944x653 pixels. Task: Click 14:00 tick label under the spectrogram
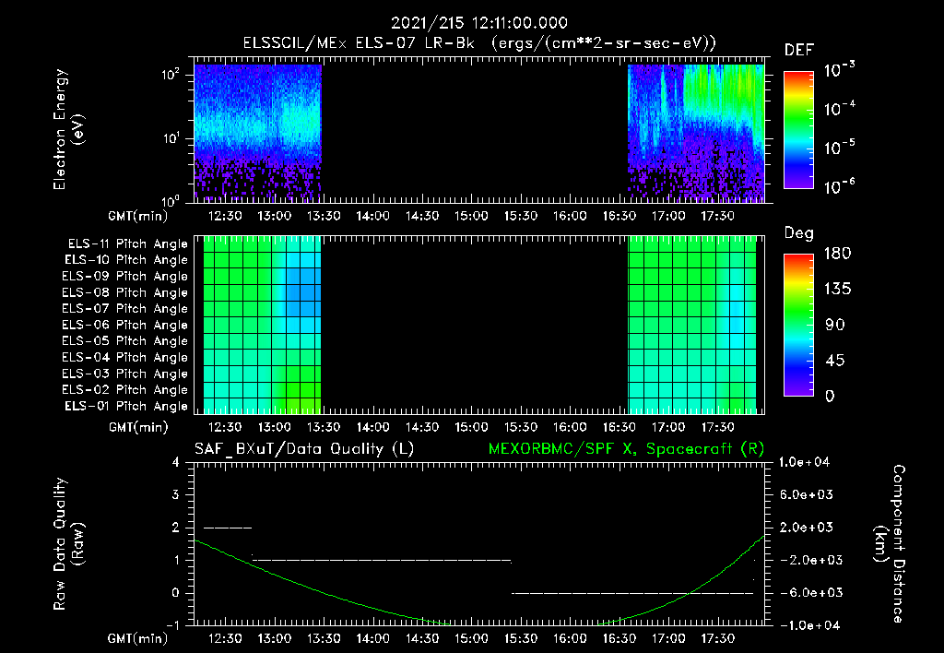[x=372, y=216]
